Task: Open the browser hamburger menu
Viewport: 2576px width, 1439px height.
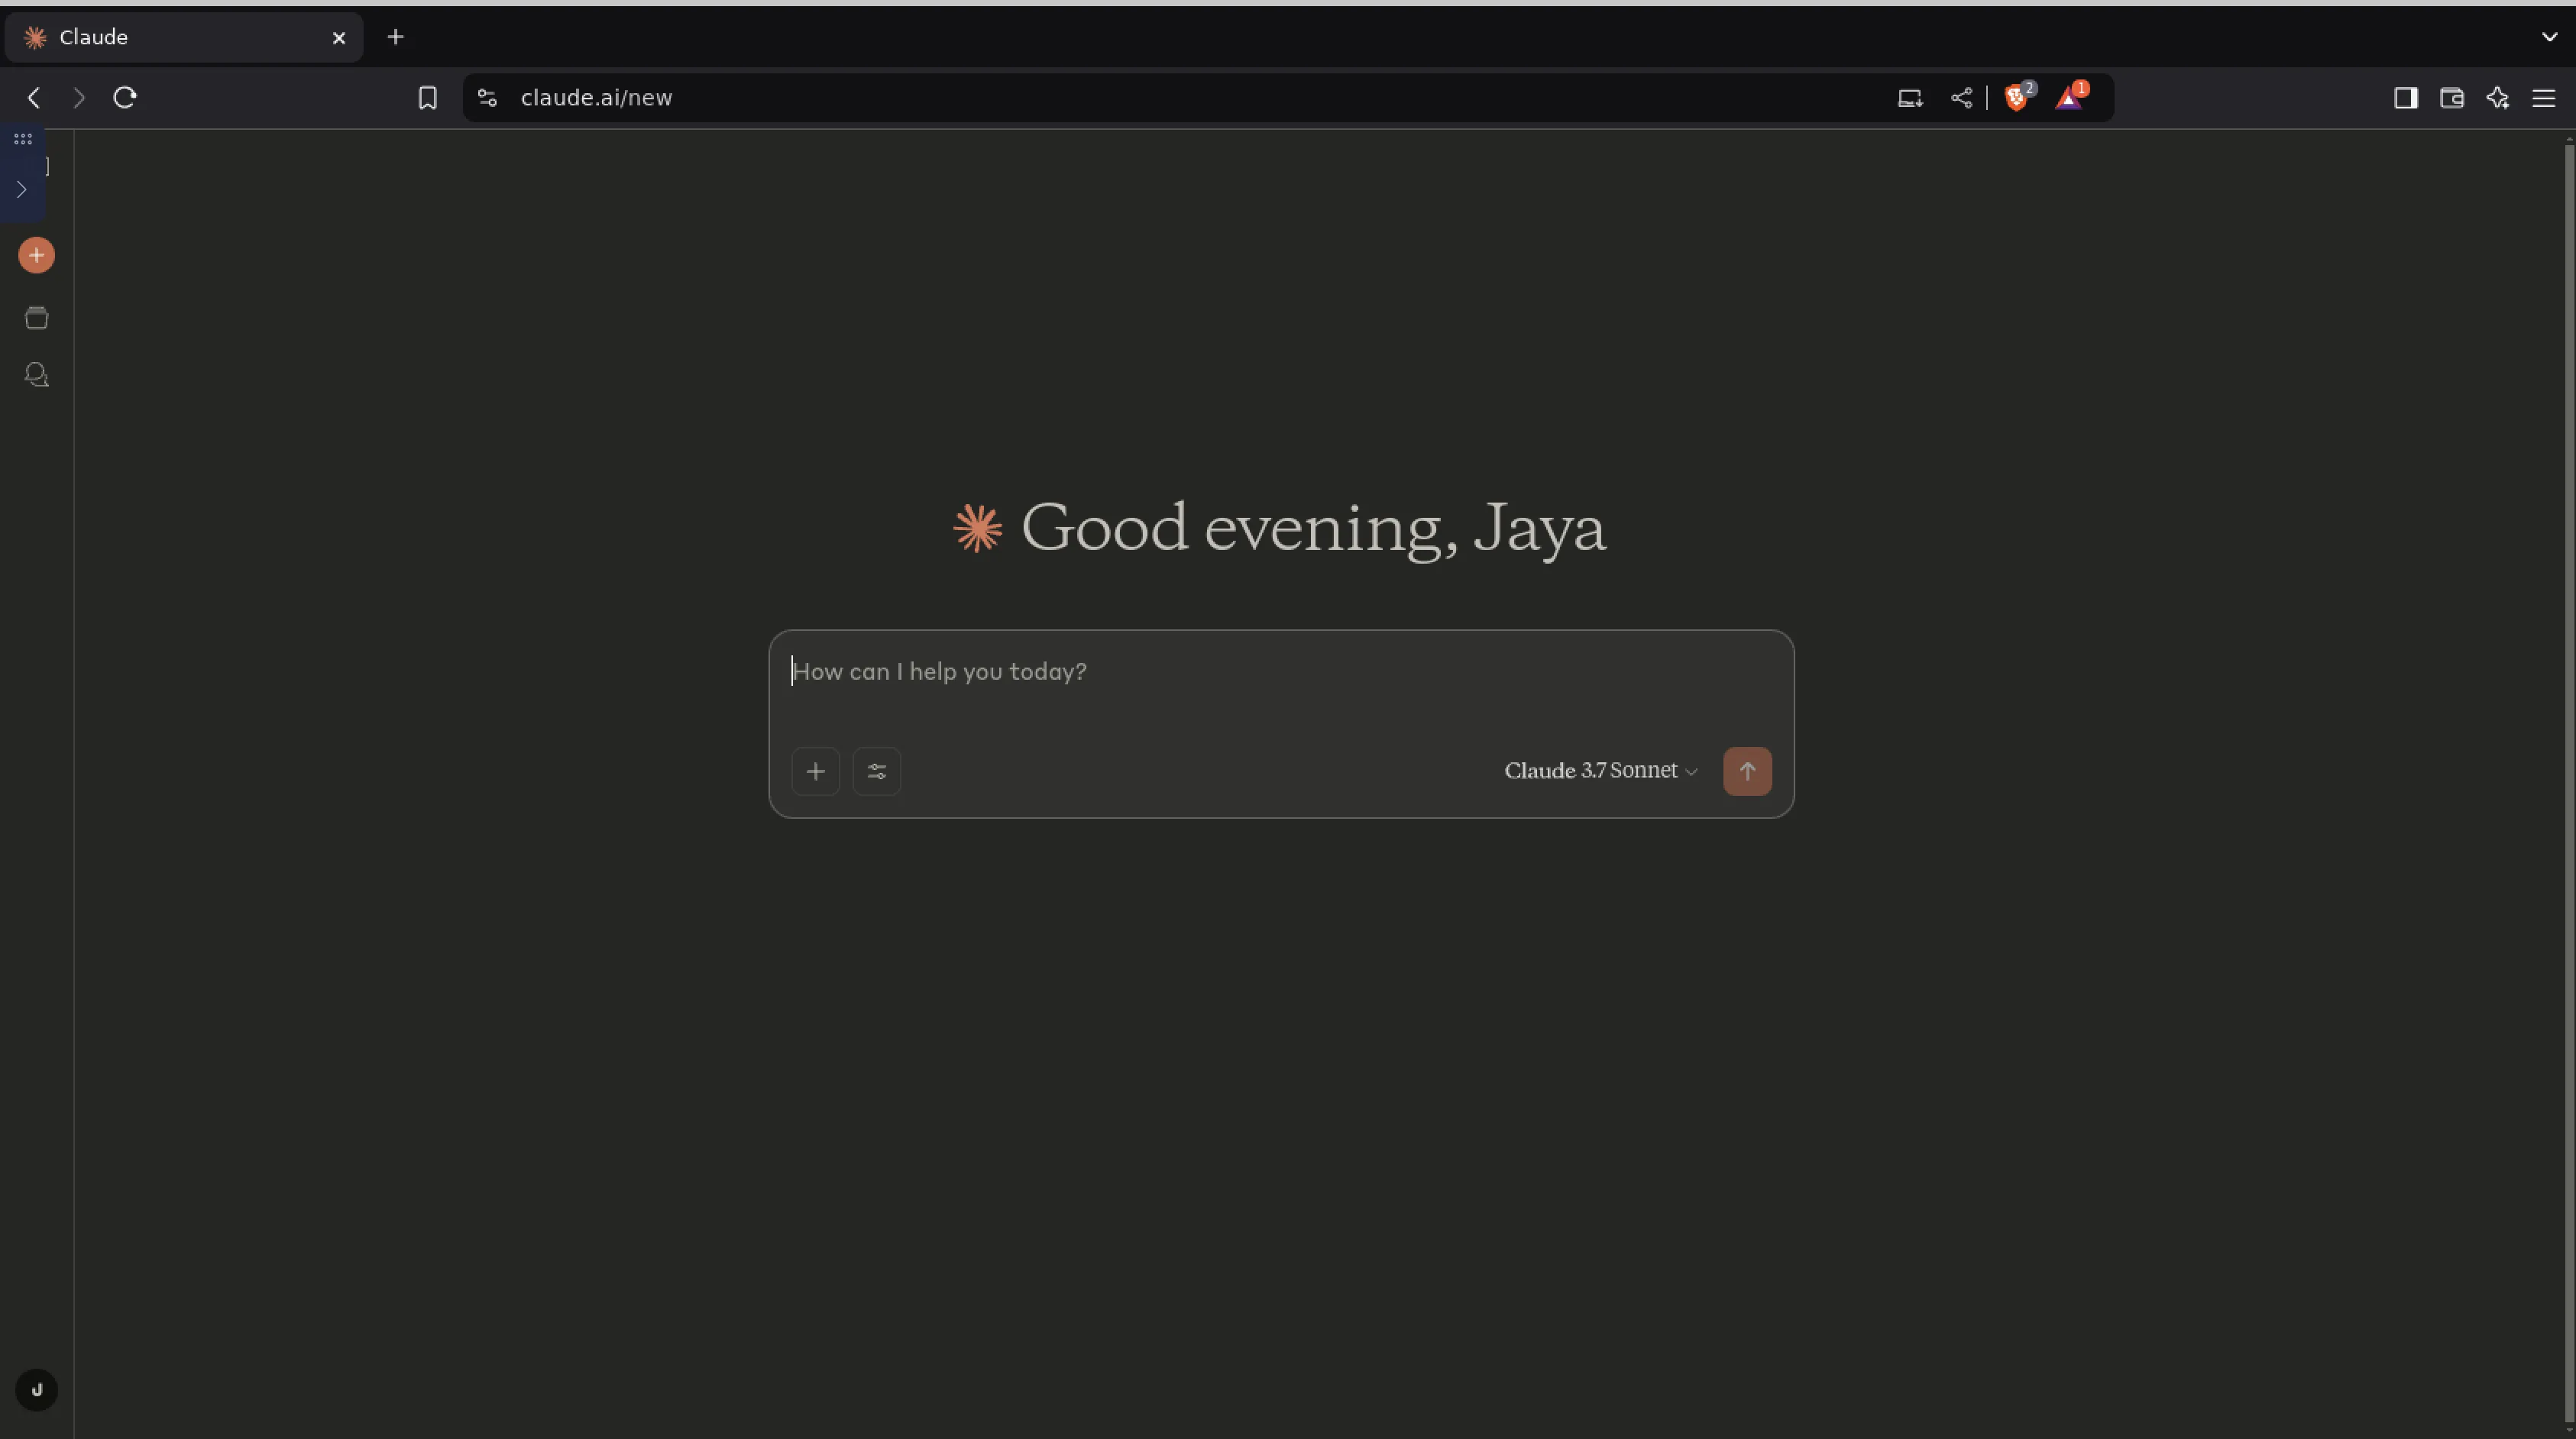Action: (x=2544, y=98)
